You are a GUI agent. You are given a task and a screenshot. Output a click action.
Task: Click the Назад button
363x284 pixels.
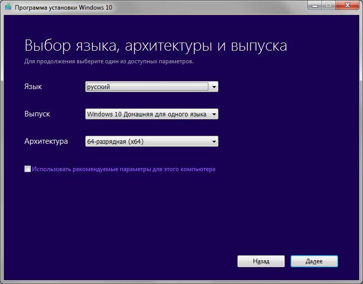click(x=261, y=261)
